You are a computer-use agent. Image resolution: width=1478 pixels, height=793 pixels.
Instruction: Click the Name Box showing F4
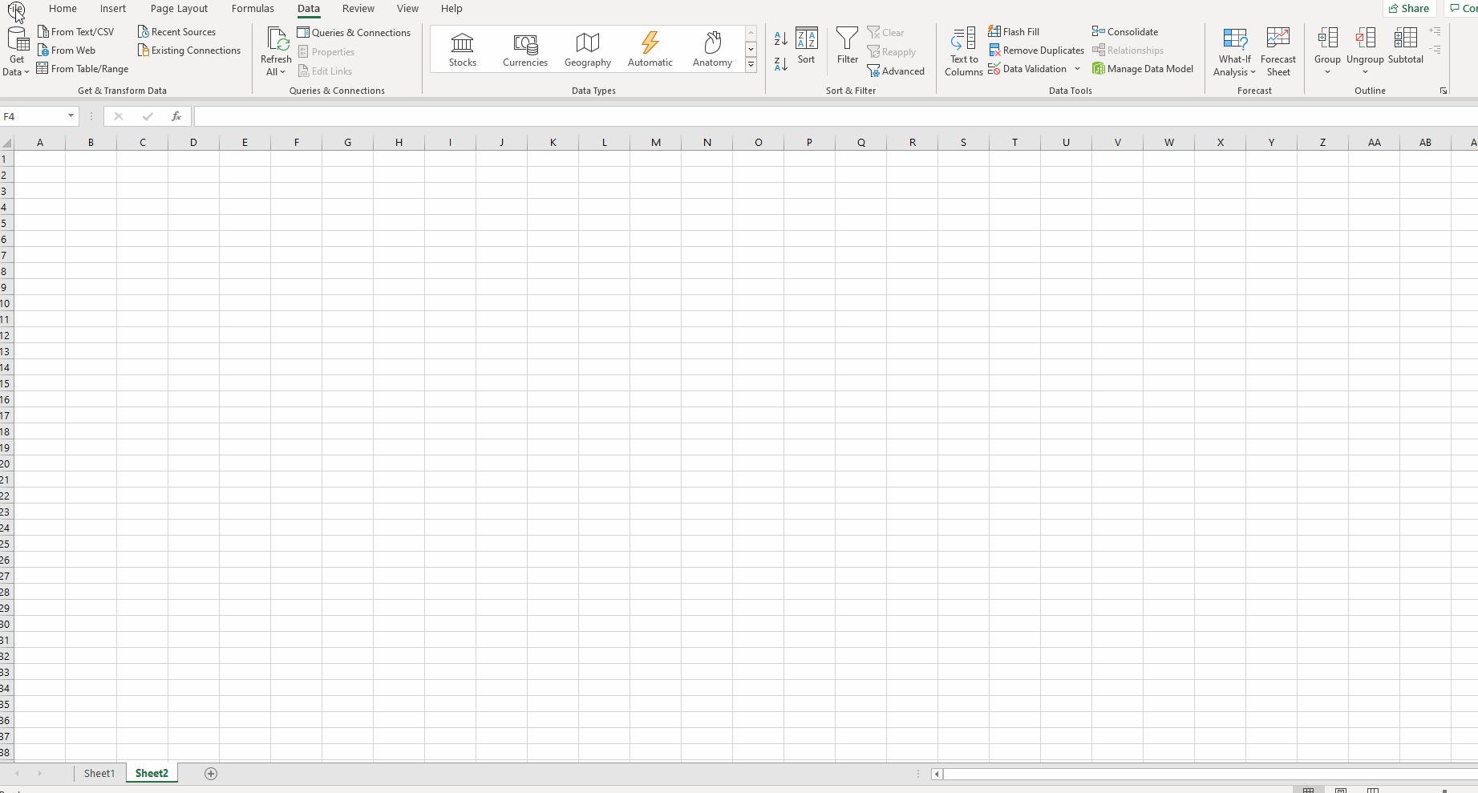(32, 116)
